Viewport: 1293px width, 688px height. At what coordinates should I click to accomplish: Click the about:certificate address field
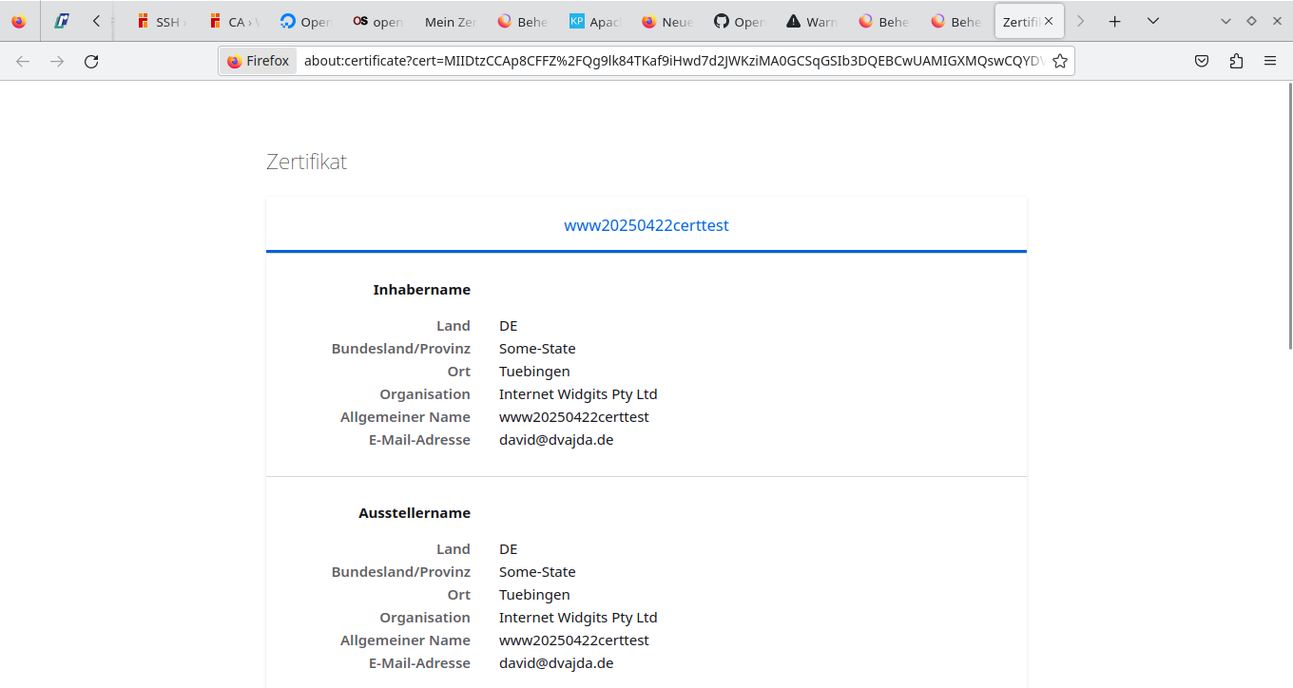tap(666, 62)
